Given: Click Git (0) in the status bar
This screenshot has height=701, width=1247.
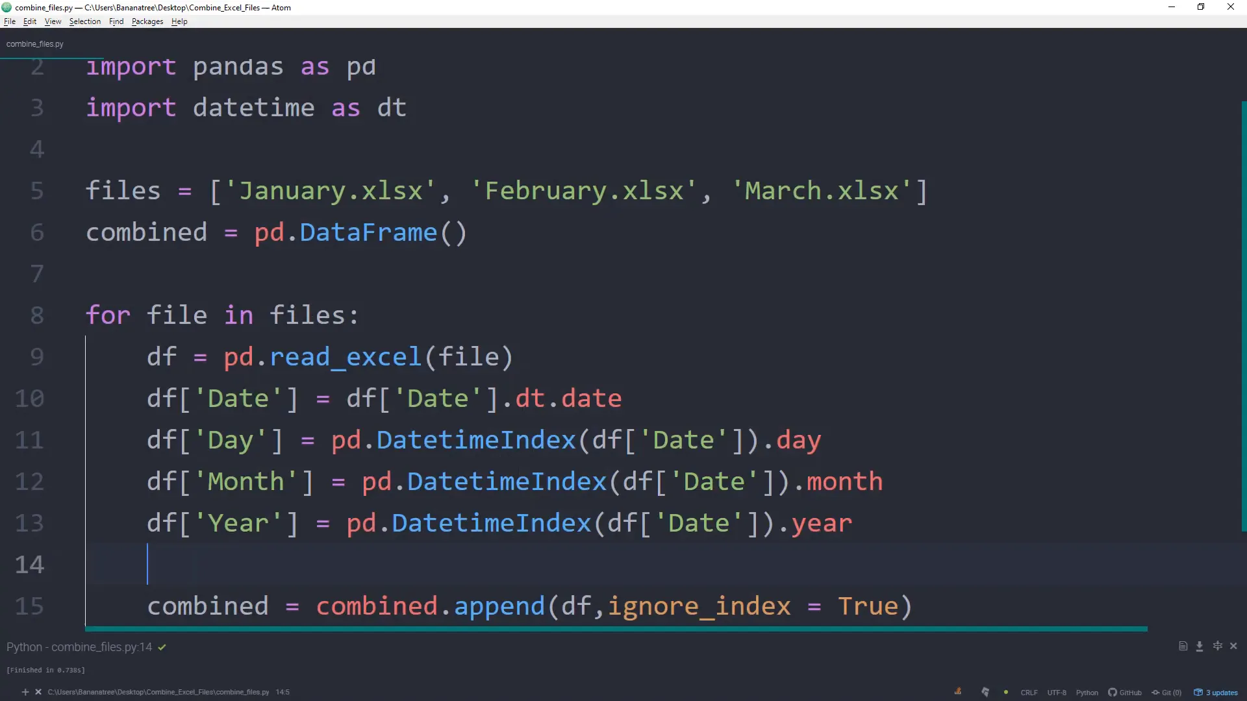Looking at the screenshot, I should [1168, 692].
